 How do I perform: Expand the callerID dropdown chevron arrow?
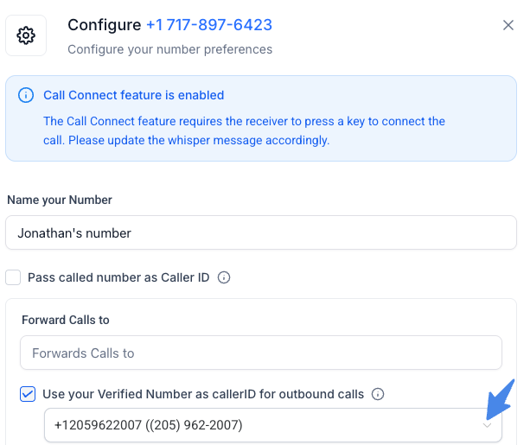point(488,425)
